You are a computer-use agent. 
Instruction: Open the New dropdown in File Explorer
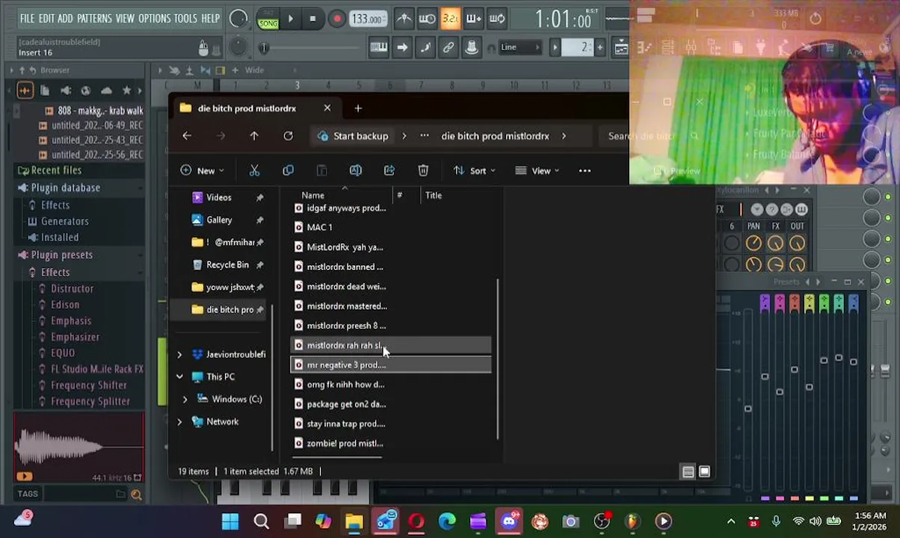pos(202,171)
